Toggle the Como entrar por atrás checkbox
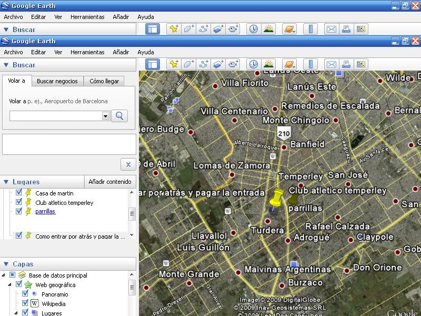The image size is (421, 316). (x=19, y=235)
